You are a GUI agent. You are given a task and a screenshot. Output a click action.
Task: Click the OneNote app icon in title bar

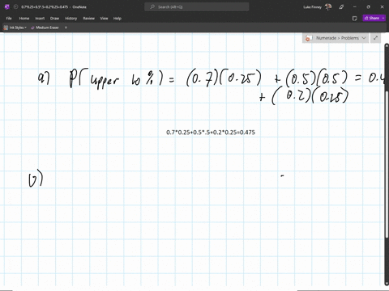coord(7,7)
